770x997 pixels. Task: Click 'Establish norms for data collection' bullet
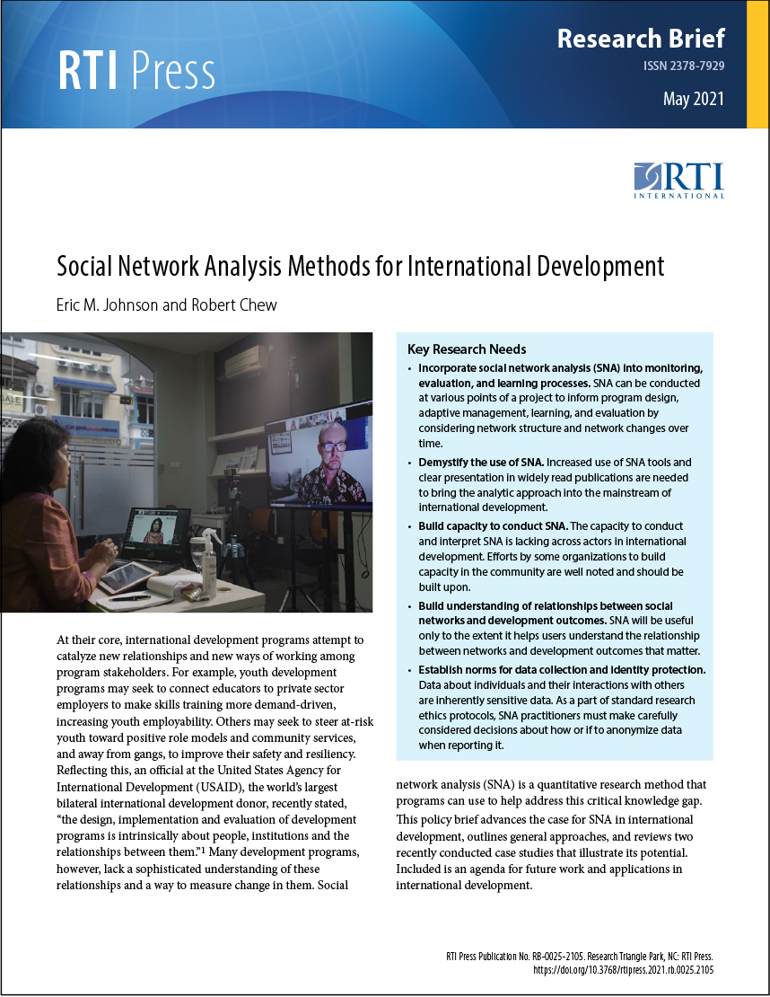click(x=562, y=669)
